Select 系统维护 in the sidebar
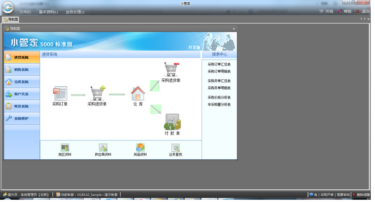This screenshot has height=202, width=375. [22, 118]
